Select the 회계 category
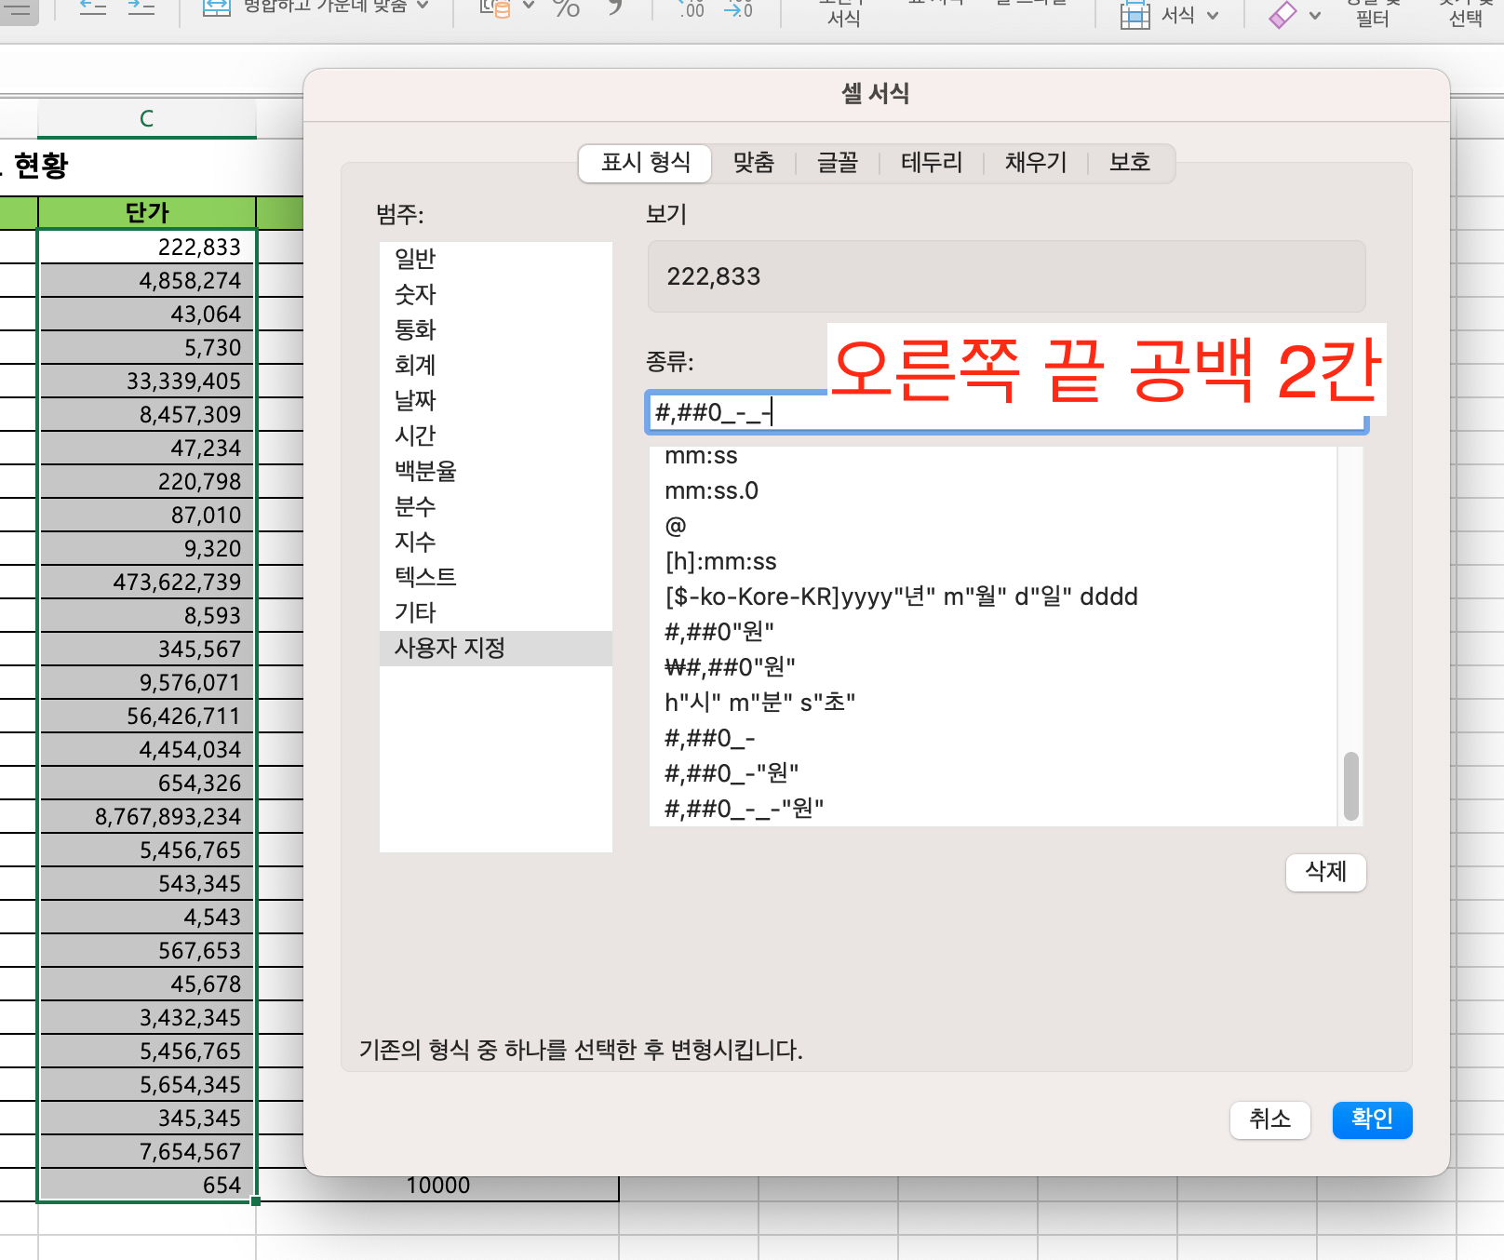Viewport: 1504px width, 1260px height. 496,366
